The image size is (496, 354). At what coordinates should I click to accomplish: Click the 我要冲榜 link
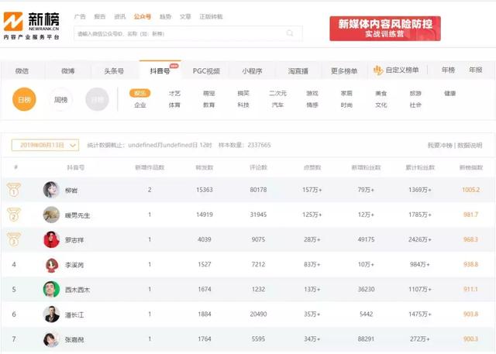point(440,145)
